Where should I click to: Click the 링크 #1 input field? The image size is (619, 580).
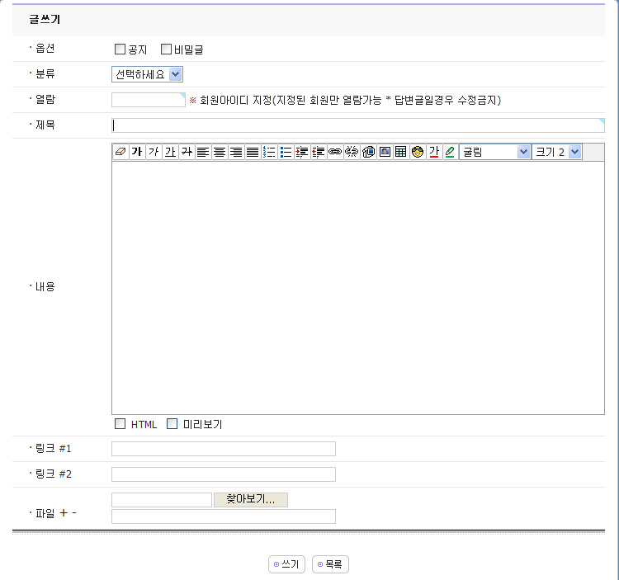point(224,449)
